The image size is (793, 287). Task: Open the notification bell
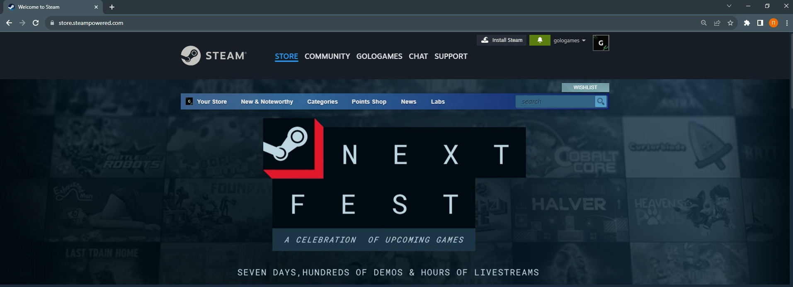click(540, 40)
